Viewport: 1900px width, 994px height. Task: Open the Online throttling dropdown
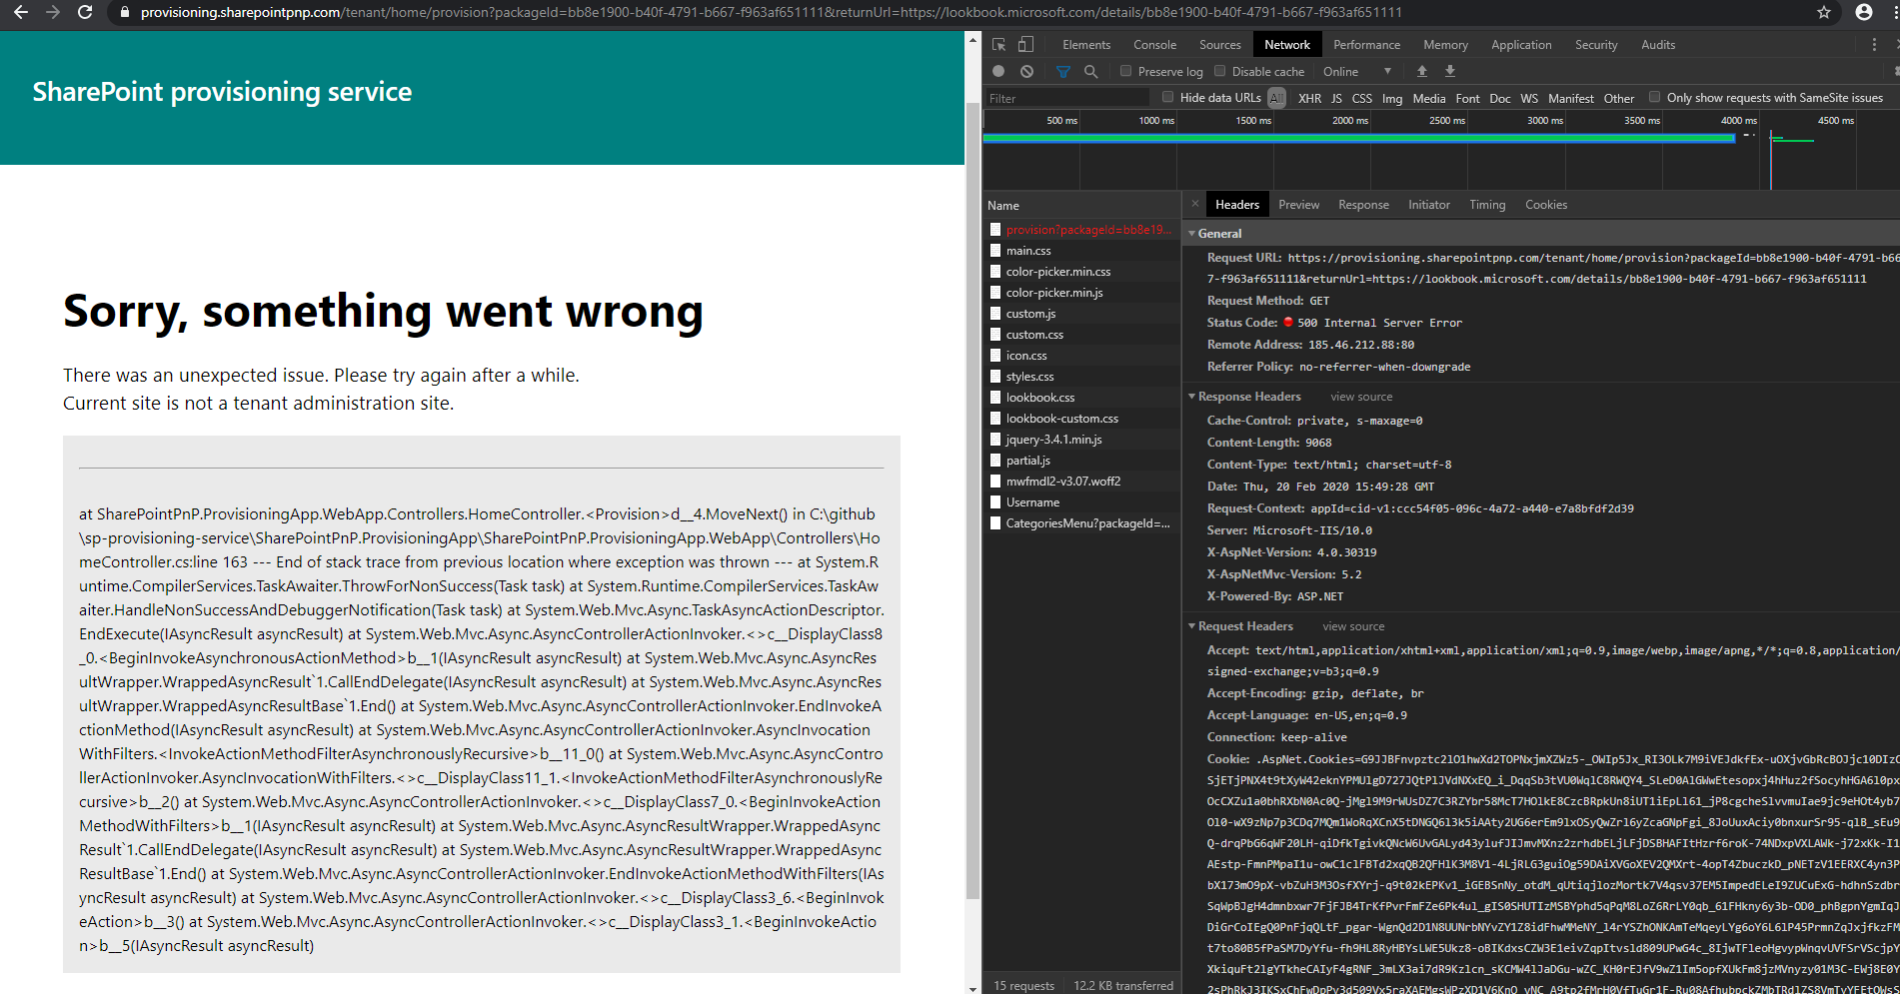(1356, 71)
